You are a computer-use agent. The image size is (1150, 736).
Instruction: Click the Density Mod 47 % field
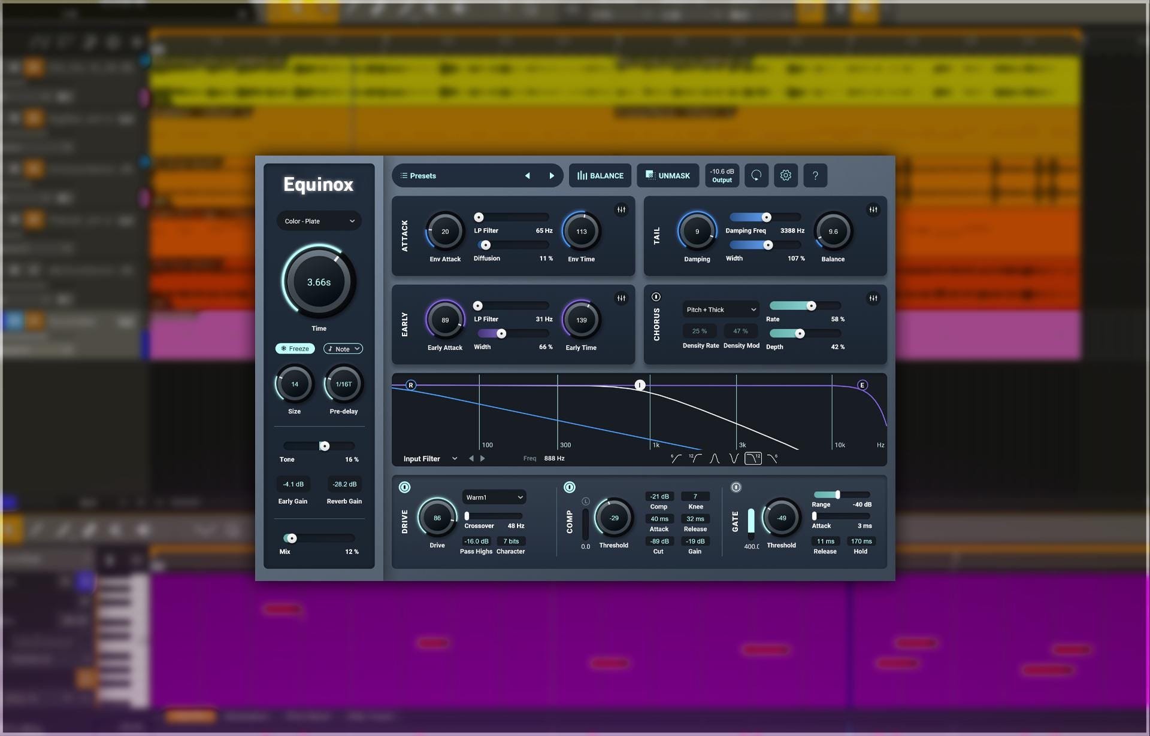tap(741, 331)
